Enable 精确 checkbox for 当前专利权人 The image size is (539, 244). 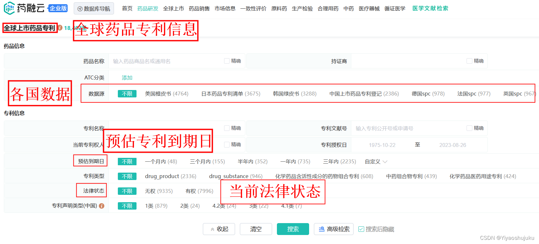(227, 144)
